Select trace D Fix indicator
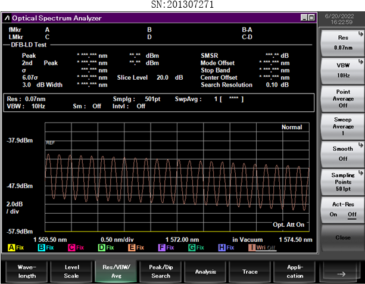Screen dimensions: 365x284 click(x=105, y=247)
